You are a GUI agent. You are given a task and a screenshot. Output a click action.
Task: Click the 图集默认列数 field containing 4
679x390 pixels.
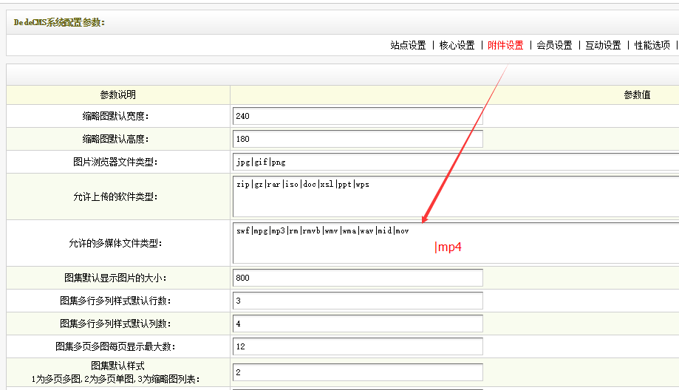point(357,324)
